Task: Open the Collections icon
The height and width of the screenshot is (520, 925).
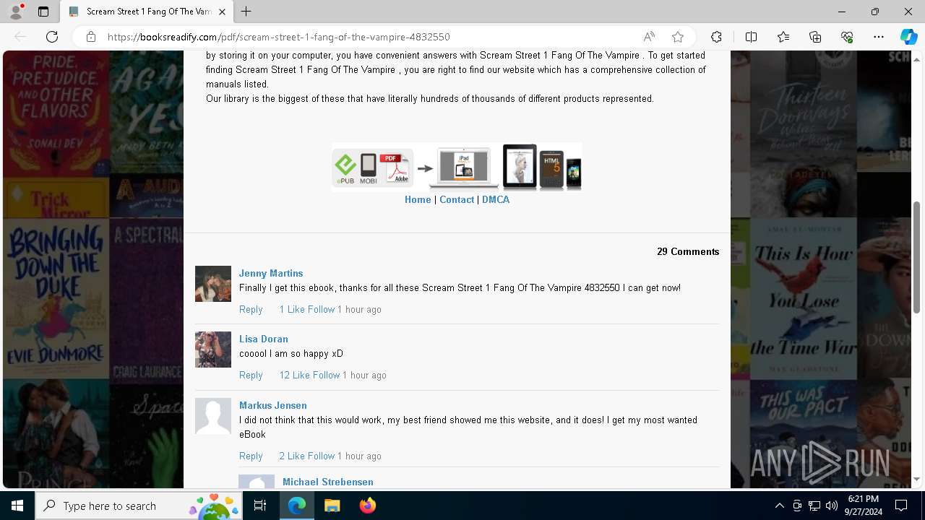Action: 815,37
